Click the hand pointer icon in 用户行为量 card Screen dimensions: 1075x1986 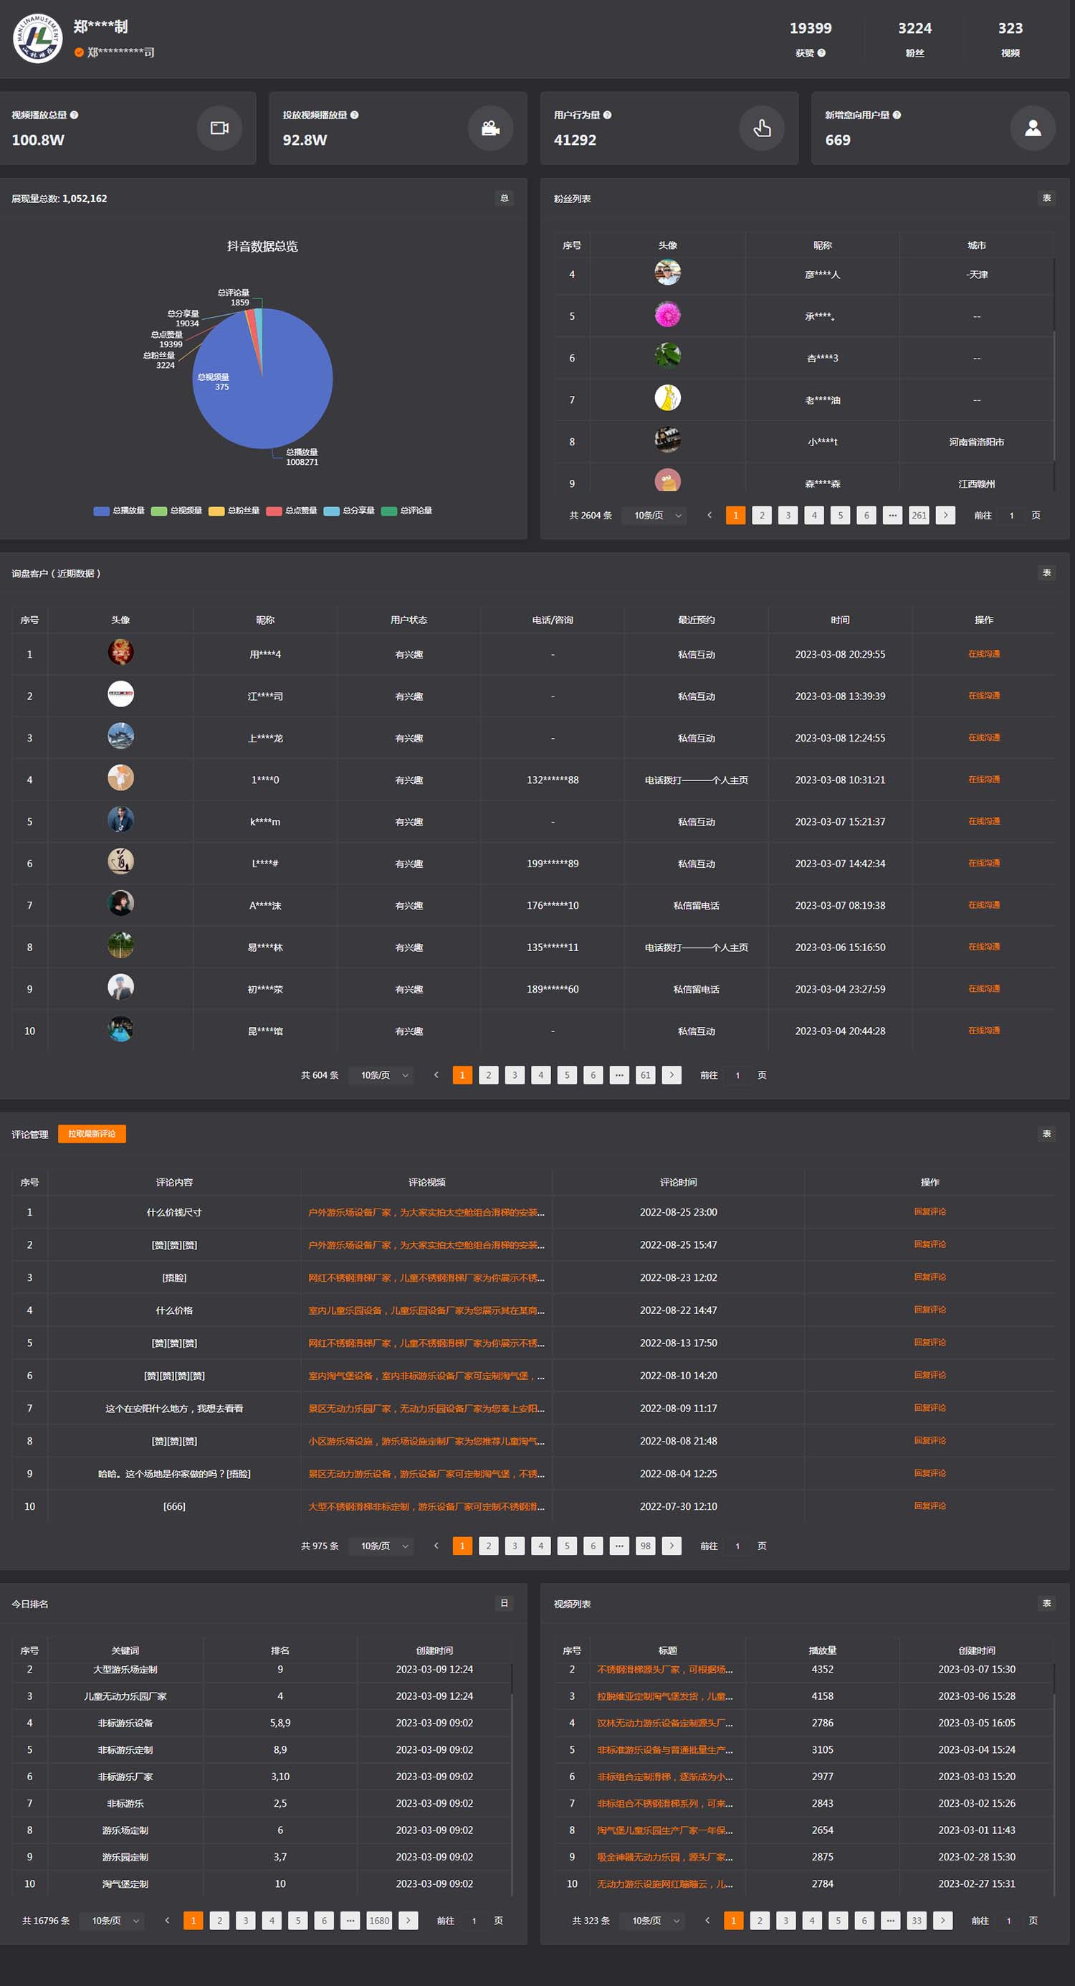tap(761, 128)
